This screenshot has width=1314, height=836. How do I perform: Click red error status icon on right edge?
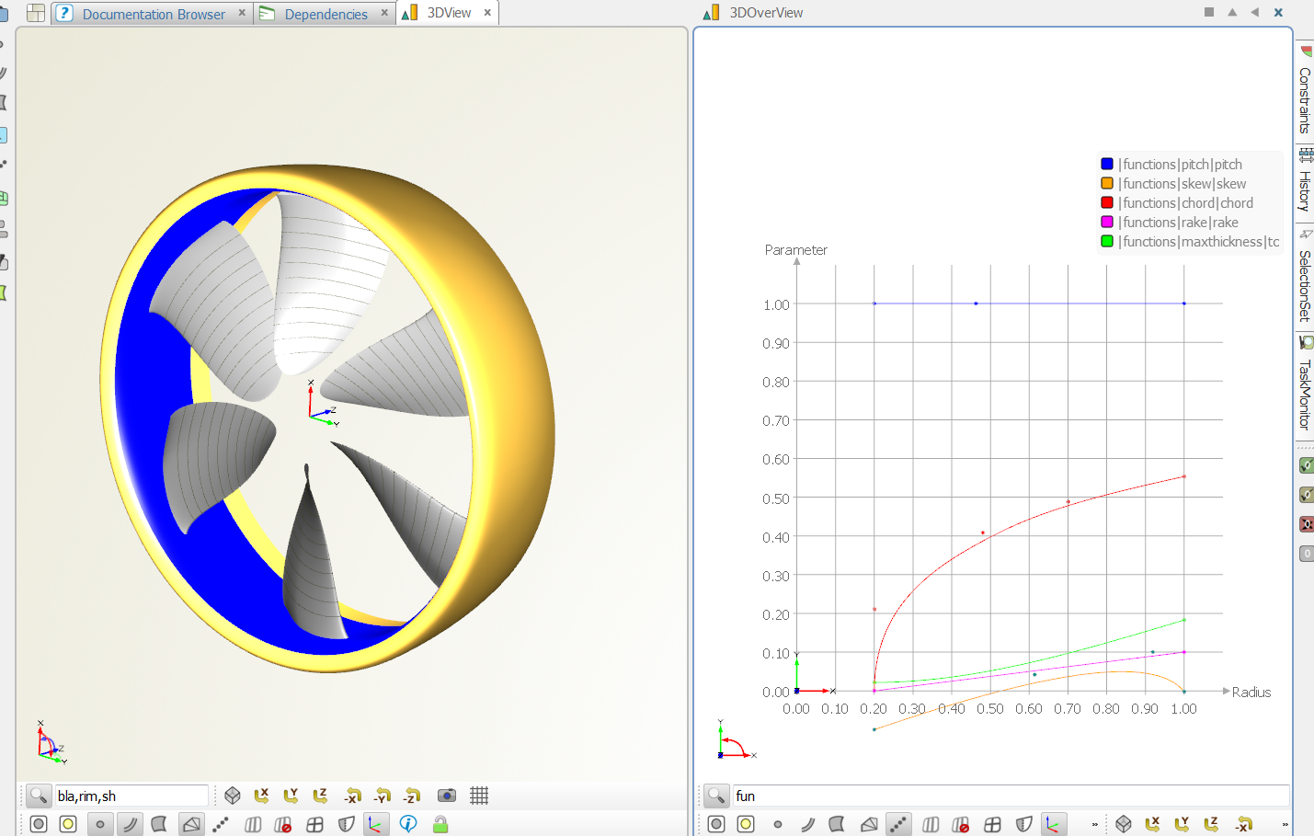(1306, 524)
